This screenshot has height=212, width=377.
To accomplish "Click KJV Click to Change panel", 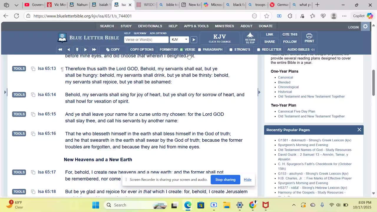I will 220,38.
